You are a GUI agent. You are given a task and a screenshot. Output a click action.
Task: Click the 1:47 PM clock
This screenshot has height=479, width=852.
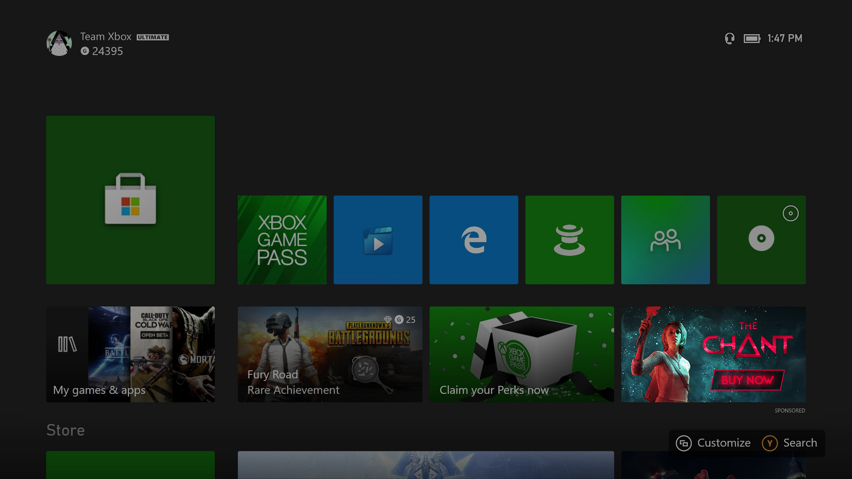pos(785,39)
